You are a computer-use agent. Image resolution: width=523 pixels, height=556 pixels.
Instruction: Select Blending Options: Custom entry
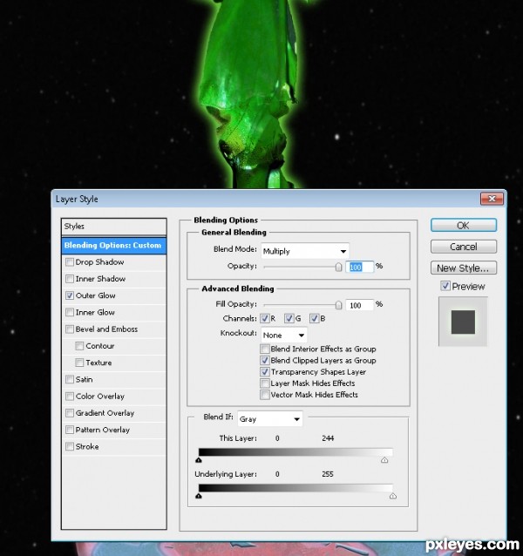coord(114,246)
